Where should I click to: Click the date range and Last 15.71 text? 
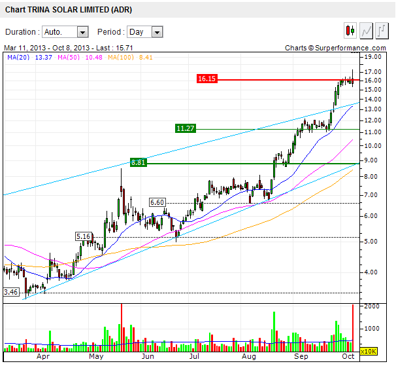tap(68, 48)
